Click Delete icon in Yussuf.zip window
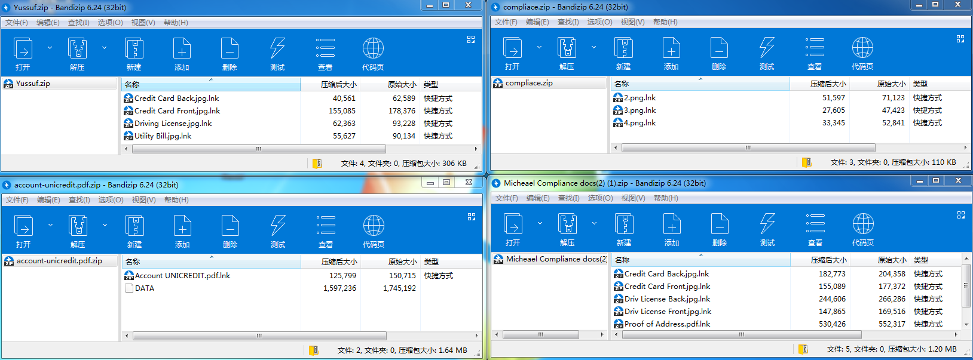The height and width of the screenshot is (360, 973). [230, 48]
